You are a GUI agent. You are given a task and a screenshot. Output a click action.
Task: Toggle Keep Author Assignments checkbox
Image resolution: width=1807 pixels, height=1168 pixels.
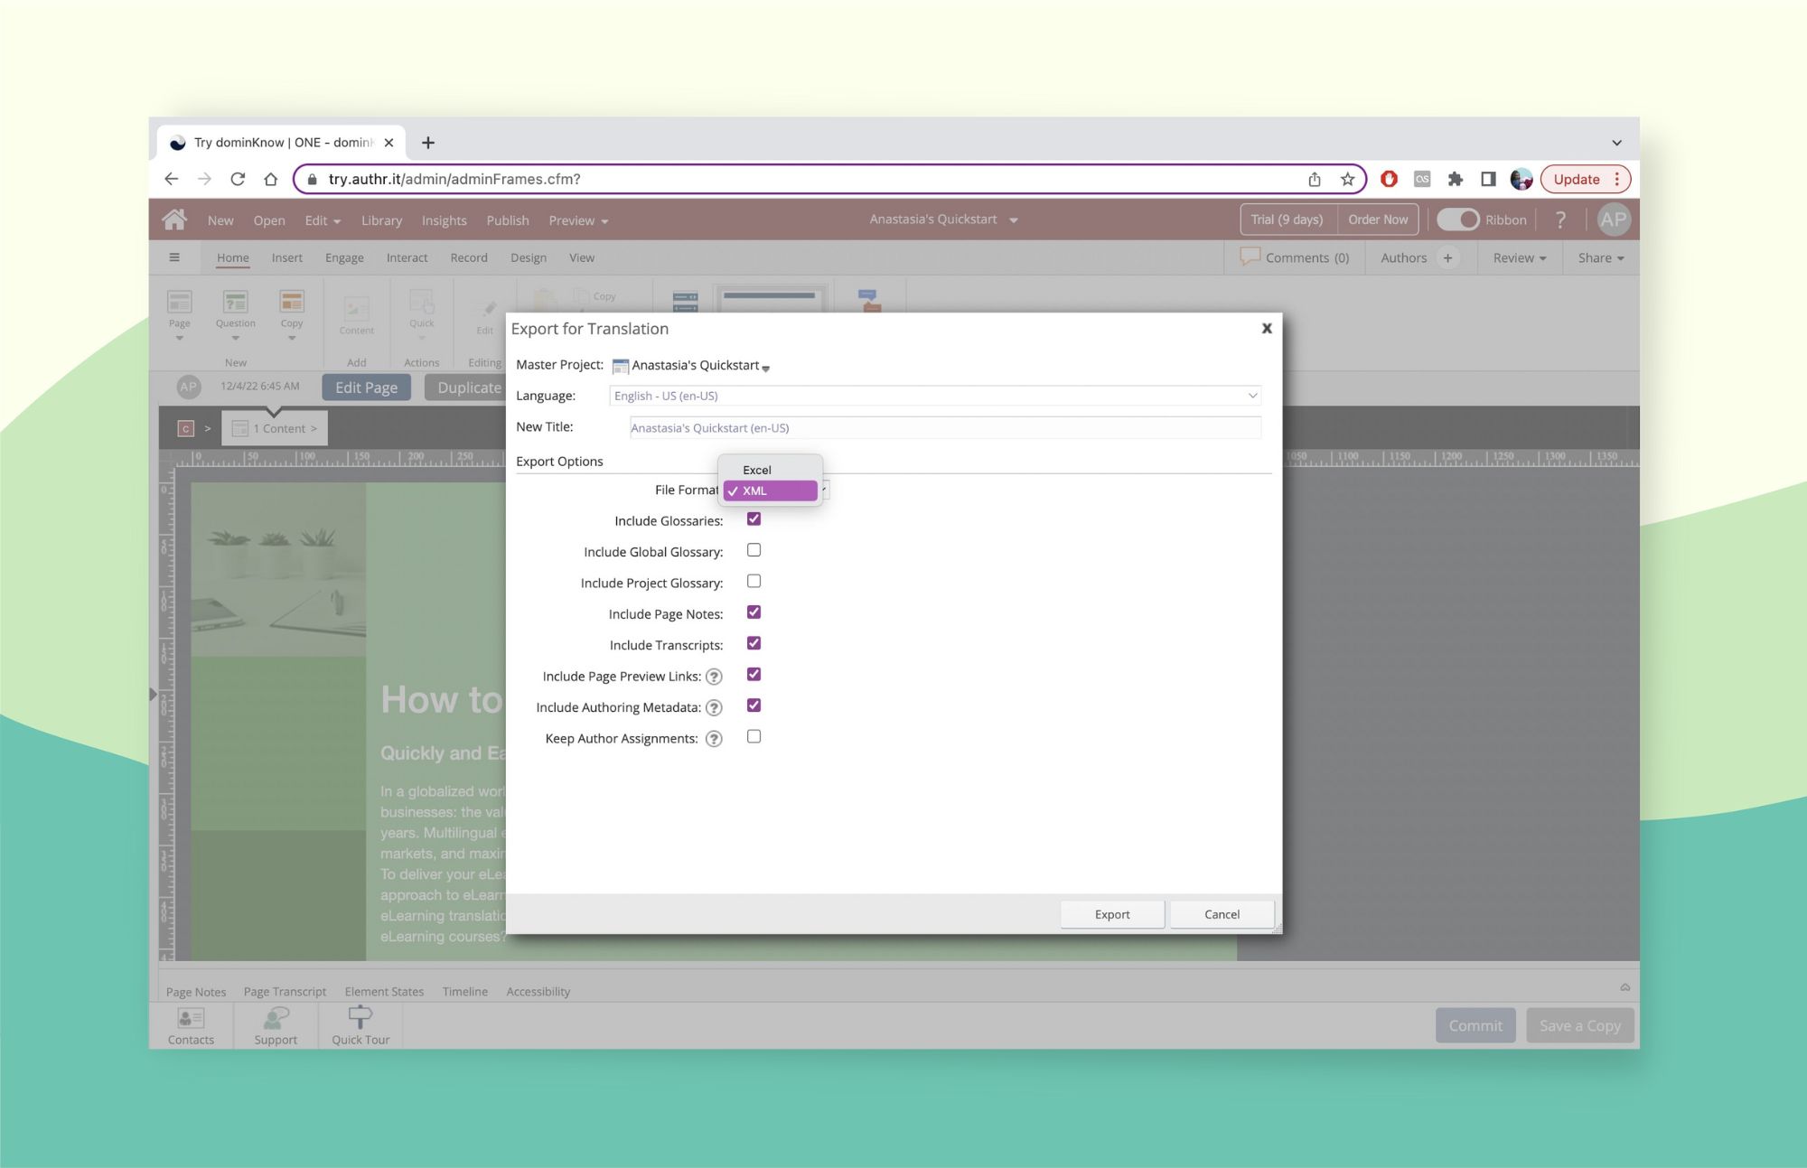754,736
